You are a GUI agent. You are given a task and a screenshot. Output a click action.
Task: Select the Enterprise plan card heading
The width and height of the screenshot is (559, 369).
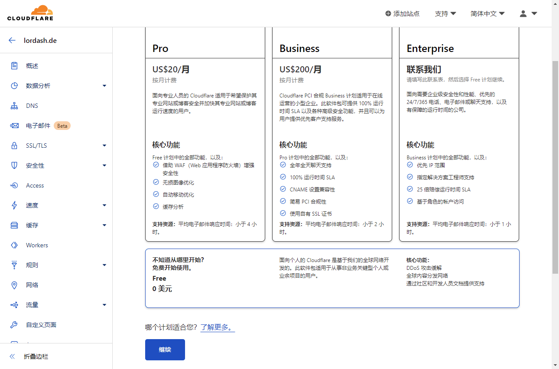tap(430, 49)
